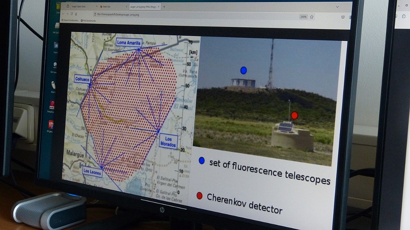
Task: Bookmark this page with the star icon
Action: 312,17
